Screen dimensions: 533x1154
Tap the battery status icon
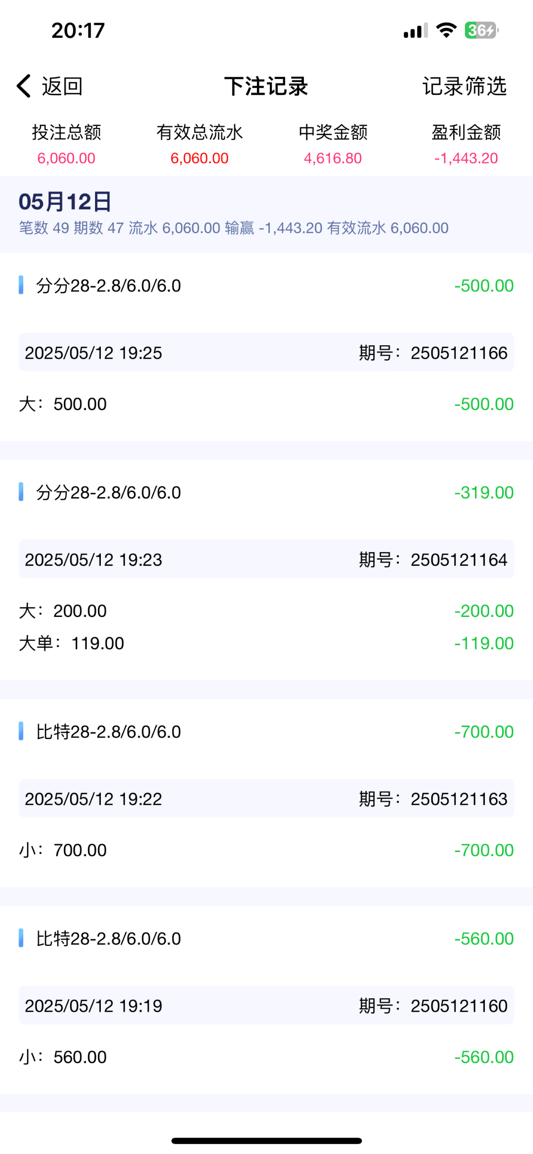pos(481,30)
